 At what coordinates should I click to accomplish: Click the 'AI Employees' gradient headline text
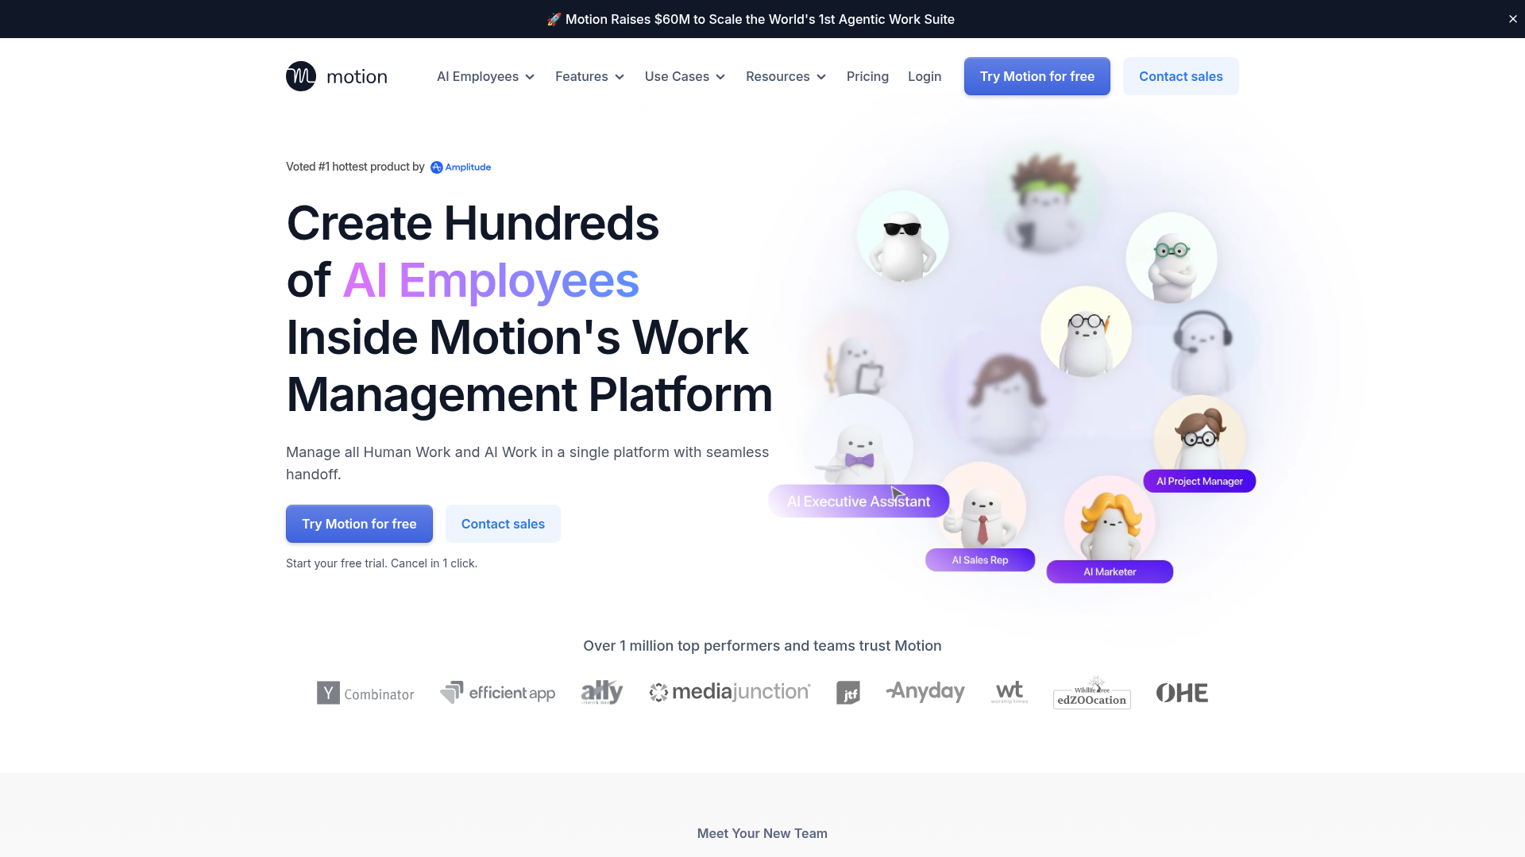491,280
